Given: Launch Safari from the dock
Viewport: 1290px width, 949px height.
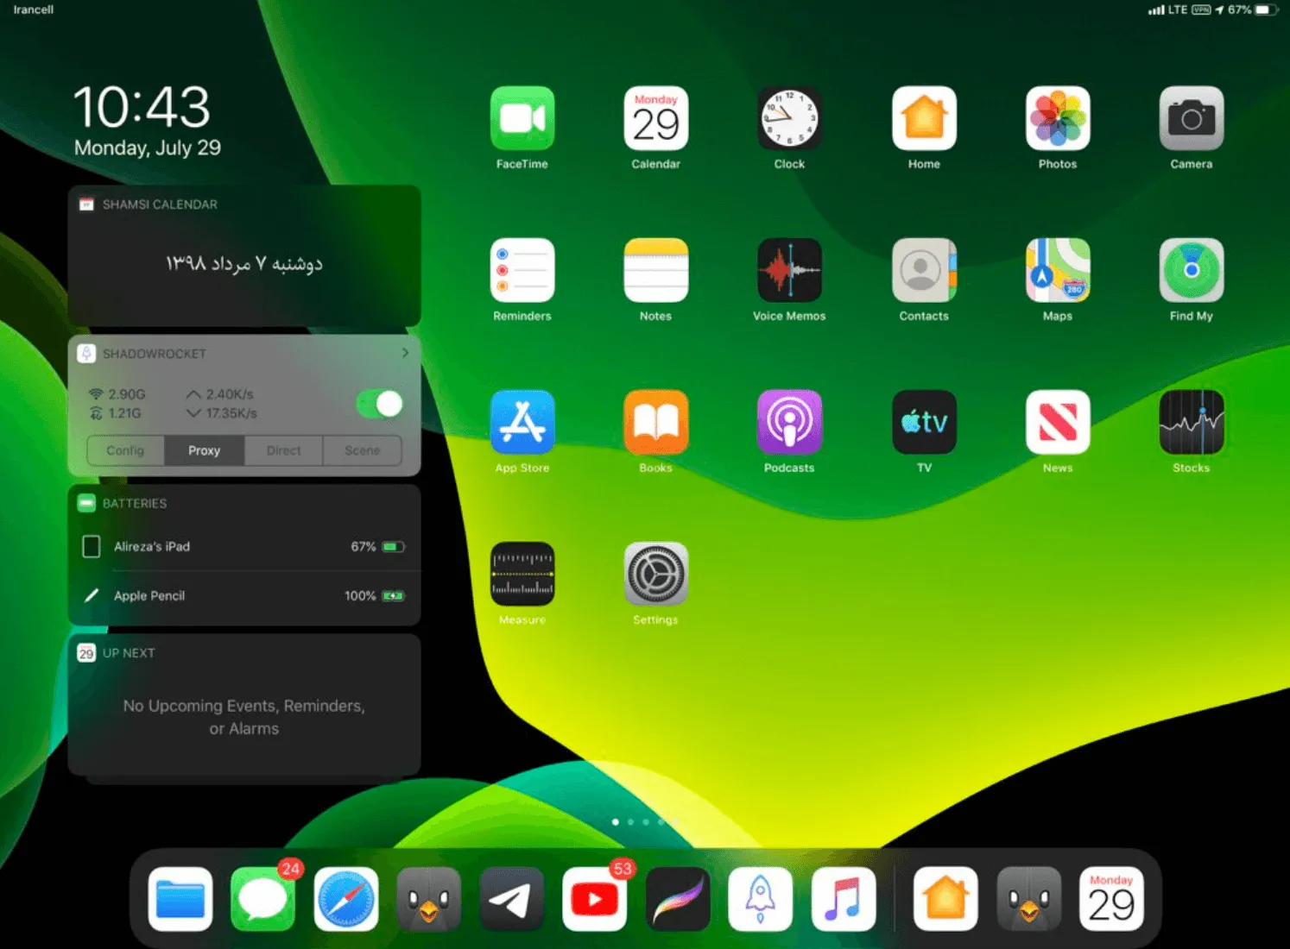Looking at the screenshot, I should (x=346, y=899).
